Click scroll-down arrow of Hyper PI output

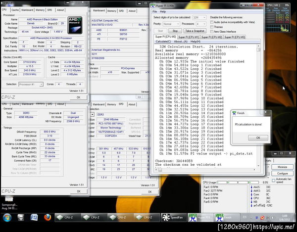tap(258, 166)
